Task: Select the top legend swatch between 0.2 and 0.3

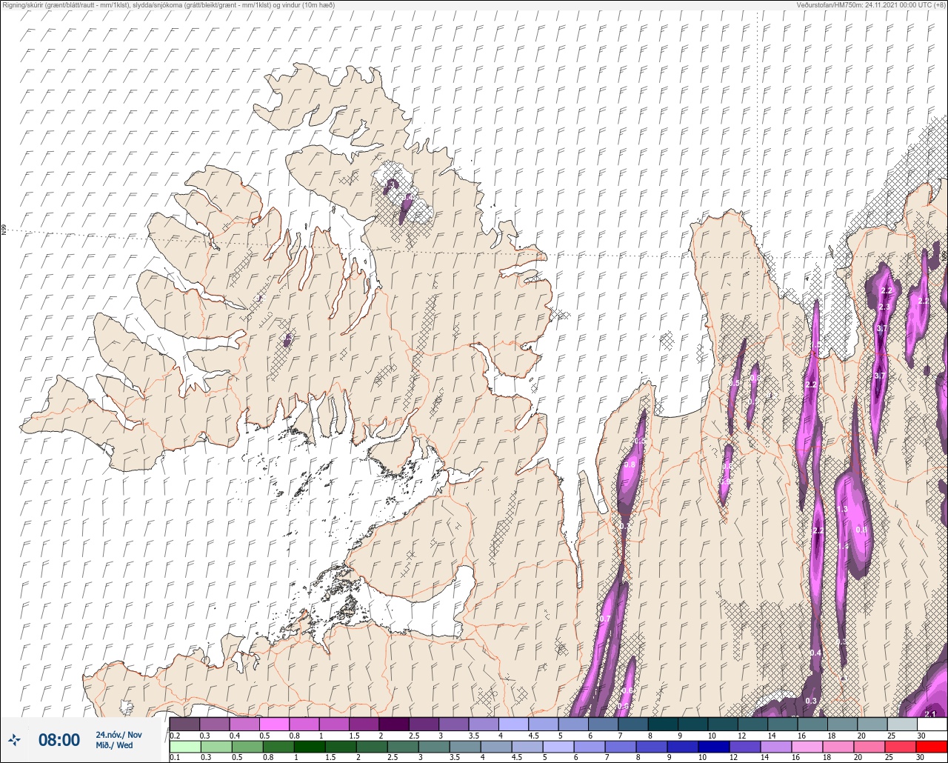Action: coord(184,724)
